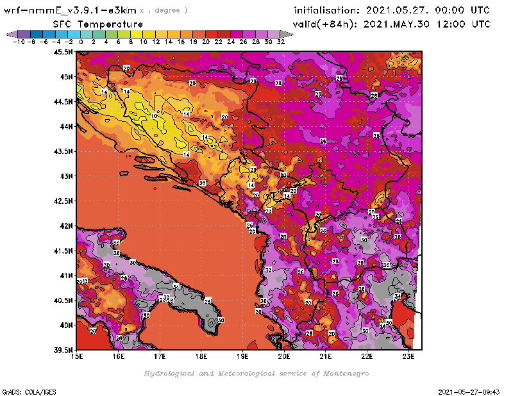Click the '16E' longitude label
The width and height of the screenshot is (513, 396).
119,356
